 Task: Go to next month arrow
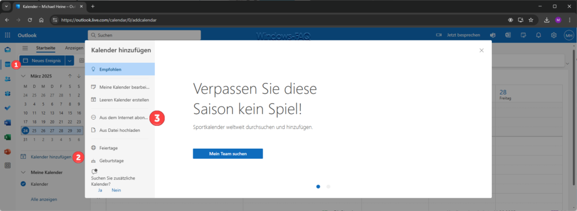[79, 76]
